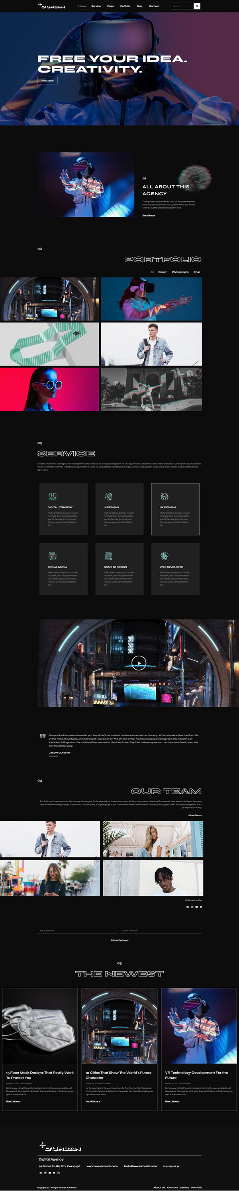239x1191 pixels.
Task: Select the All portfolio filter
Action: click(x=152, y=272)
